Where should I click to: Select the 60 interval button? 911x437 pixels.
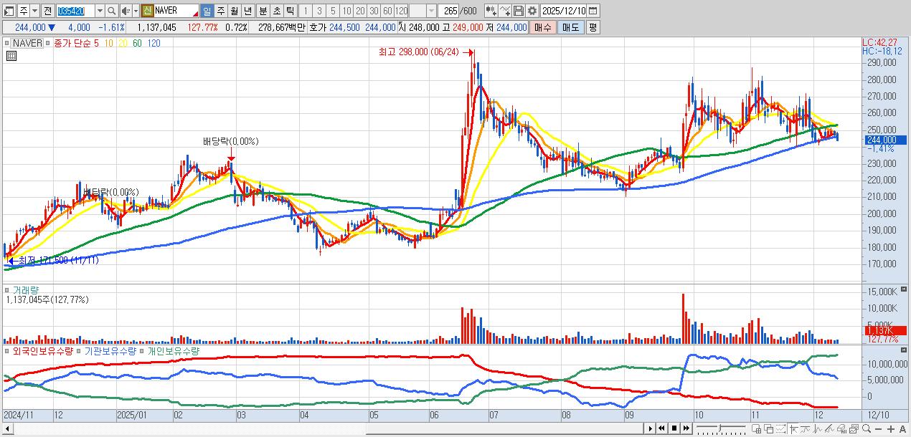(387, 11)
